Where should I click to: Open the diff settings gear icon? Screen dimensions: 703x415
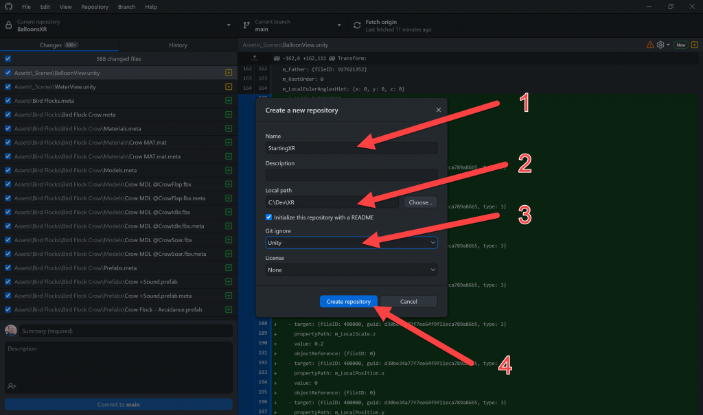pos(660,45)
